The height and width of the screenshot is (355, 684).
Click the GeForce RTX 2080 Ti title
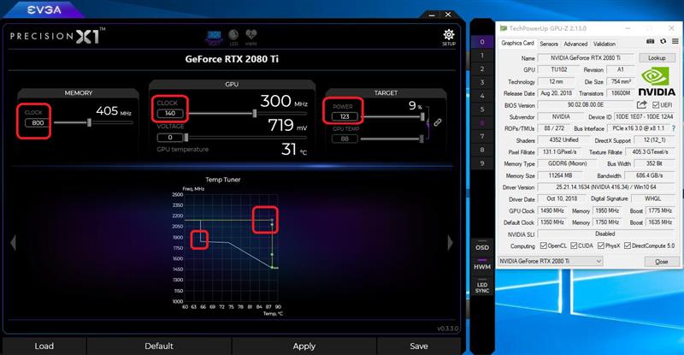(x=232, y=59)
